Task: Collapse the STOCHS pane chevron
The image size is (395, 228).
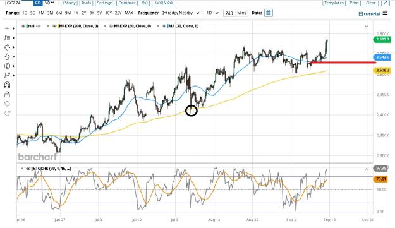Action: tap(367, 169)
